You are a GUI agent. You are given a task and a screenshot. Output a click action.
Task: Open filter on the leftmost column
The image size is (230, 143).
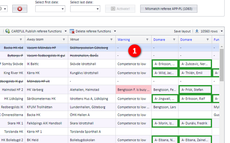point(21,40)
